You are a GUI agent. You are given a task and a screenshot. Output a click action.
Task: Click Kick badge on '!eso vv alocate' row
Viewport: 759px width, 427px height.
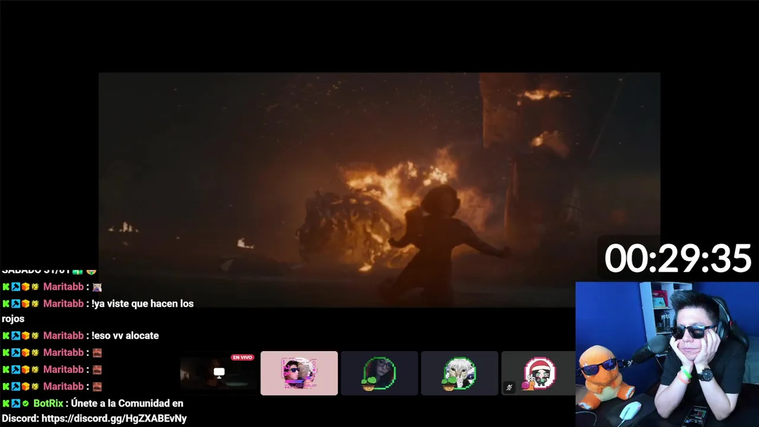(6, 336)
